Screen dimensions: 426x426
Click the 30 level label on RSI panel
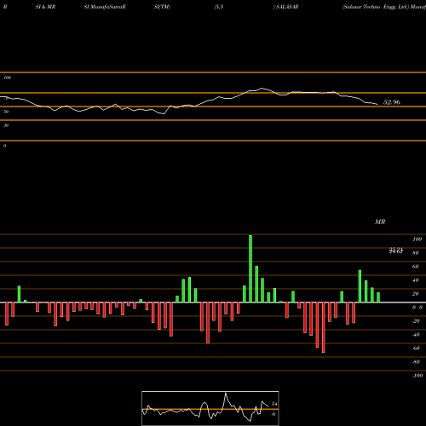click(x=6, y=125)
